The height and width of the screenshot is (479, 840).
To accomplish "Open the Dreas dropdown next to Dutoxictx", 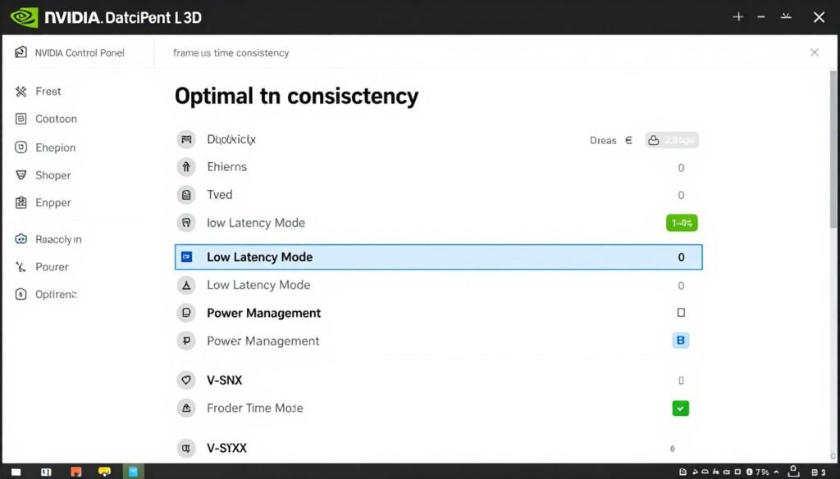I will click(x=610, y=140).
